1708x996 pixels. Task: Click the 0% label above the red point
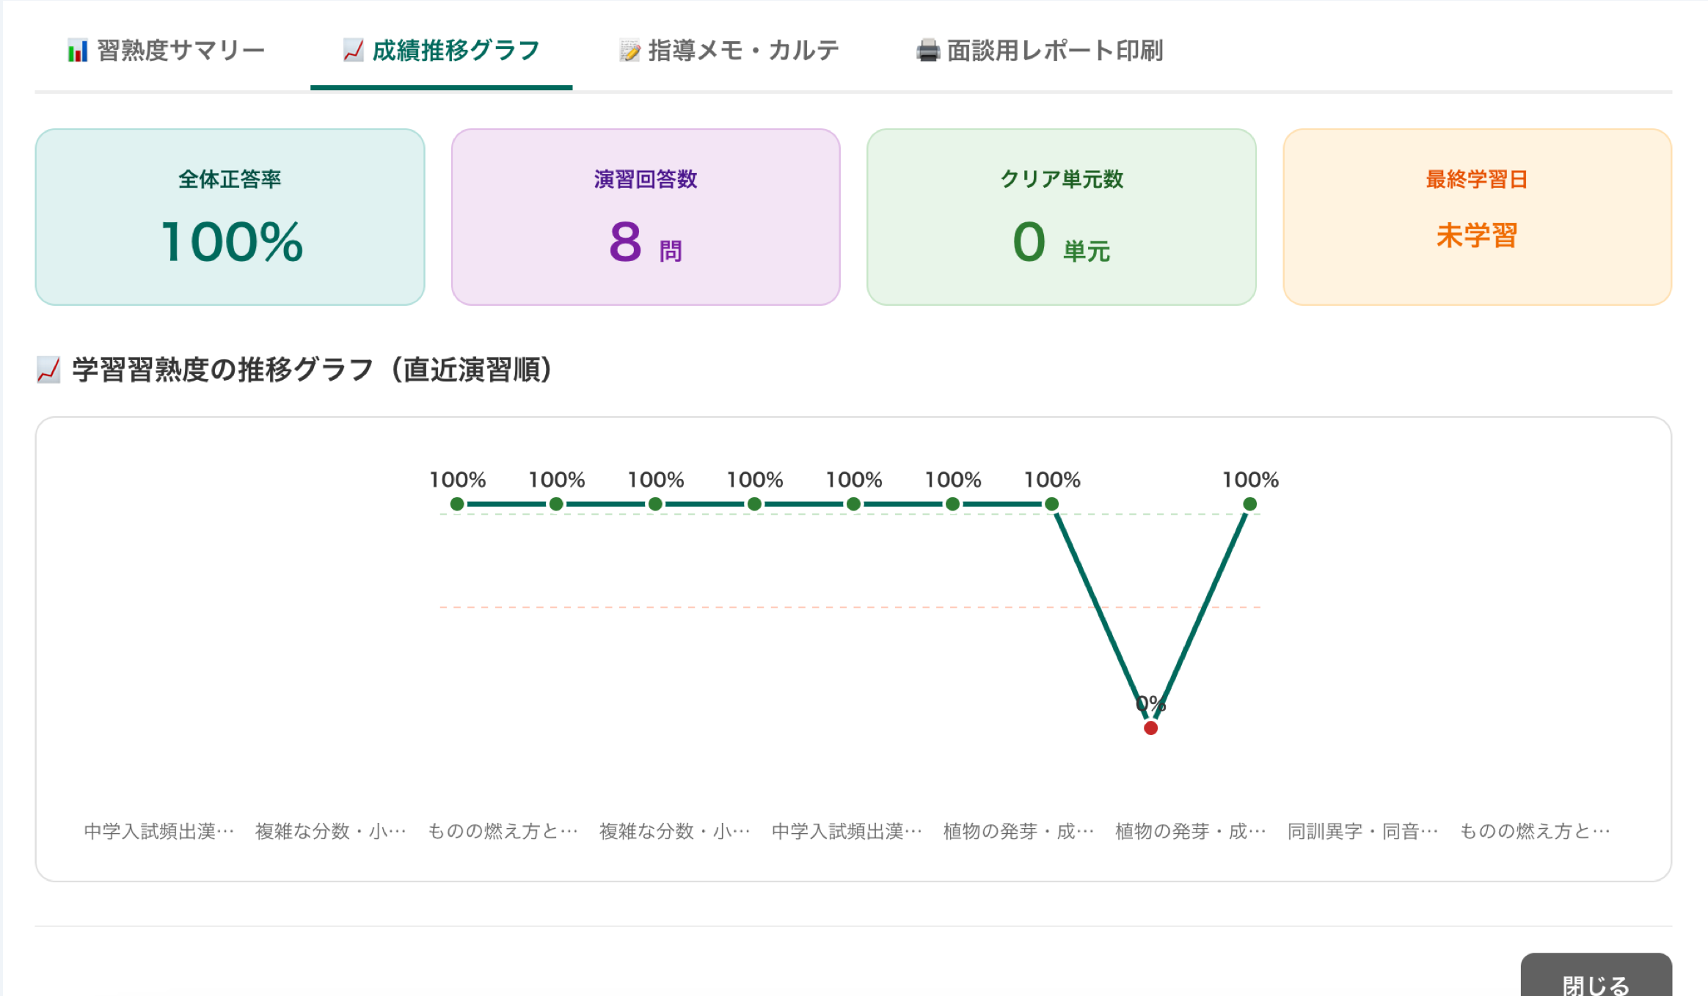(1150, 703)
